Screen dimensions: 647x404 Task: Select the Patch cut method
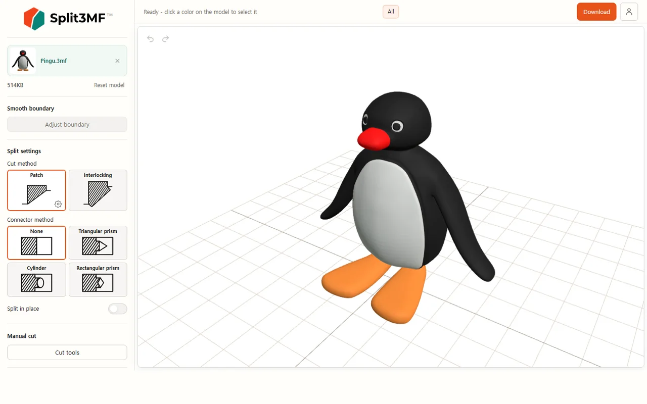tap(36, 190)
